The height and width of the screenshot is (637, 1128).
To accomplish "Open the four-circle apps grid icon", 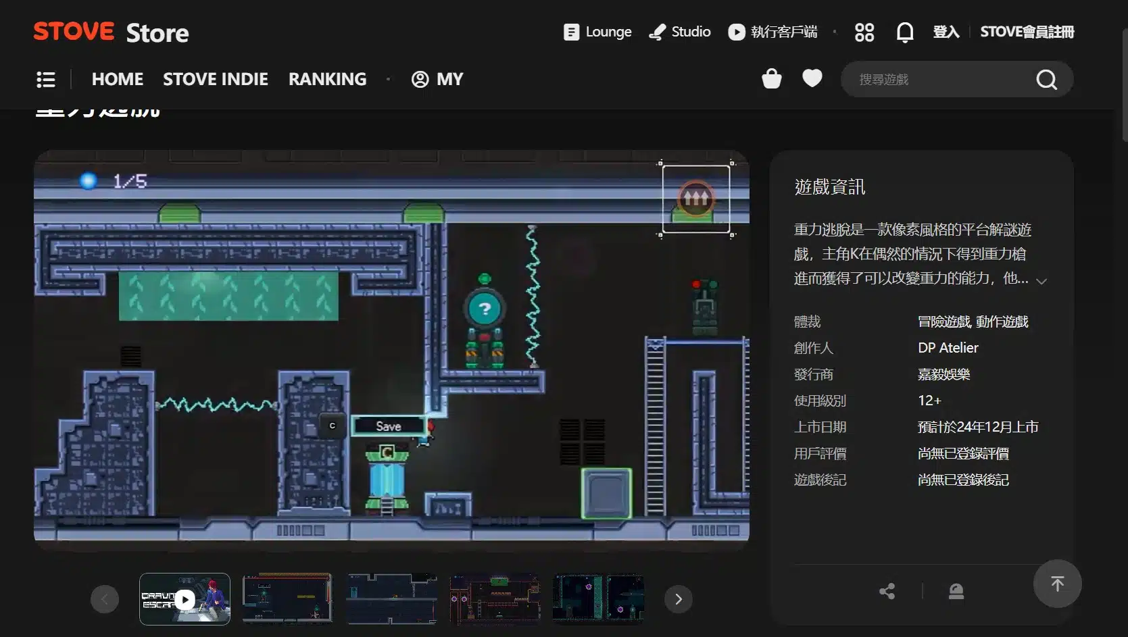I will pos(864,32).
